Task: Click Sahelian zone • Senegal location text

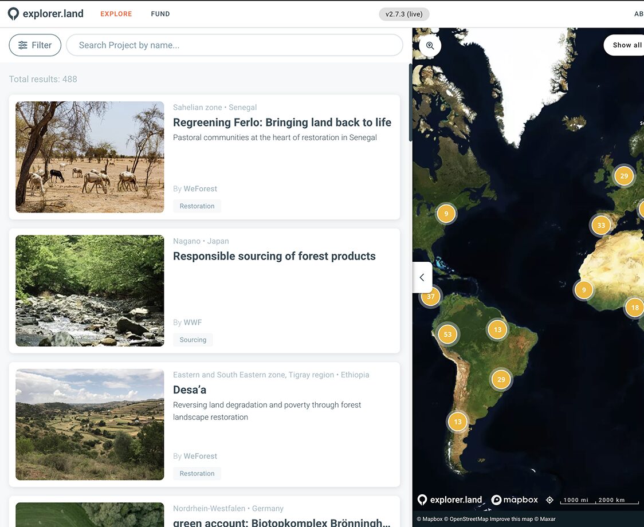Action: pos(215,107)
